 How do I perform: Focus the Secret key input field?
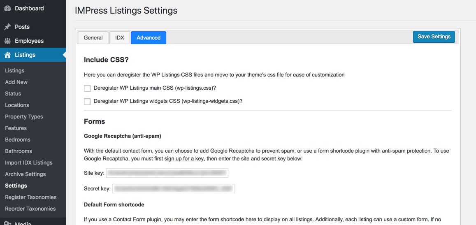pyautogui.click(x=173, y=188)
